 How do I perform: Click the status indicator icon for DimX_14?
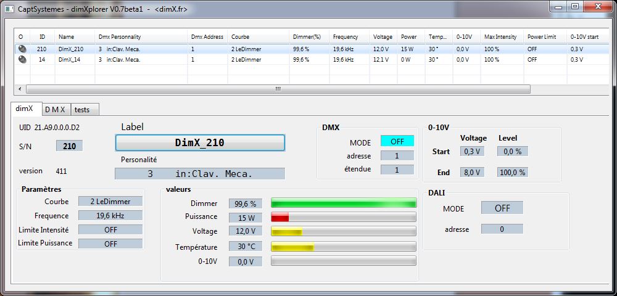(22, 60)
